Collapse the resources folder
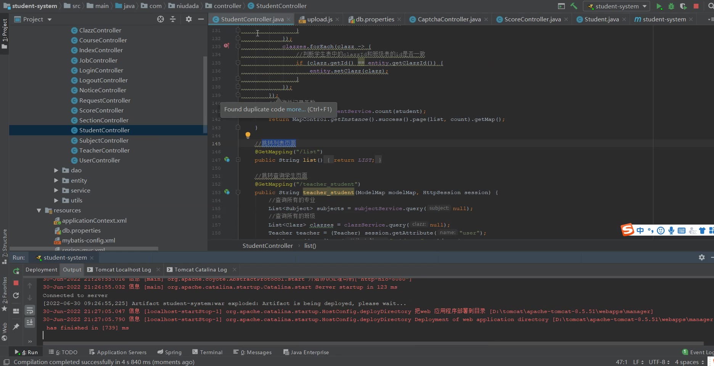Screen dimensions: 714x366 (x=39, y=210)
